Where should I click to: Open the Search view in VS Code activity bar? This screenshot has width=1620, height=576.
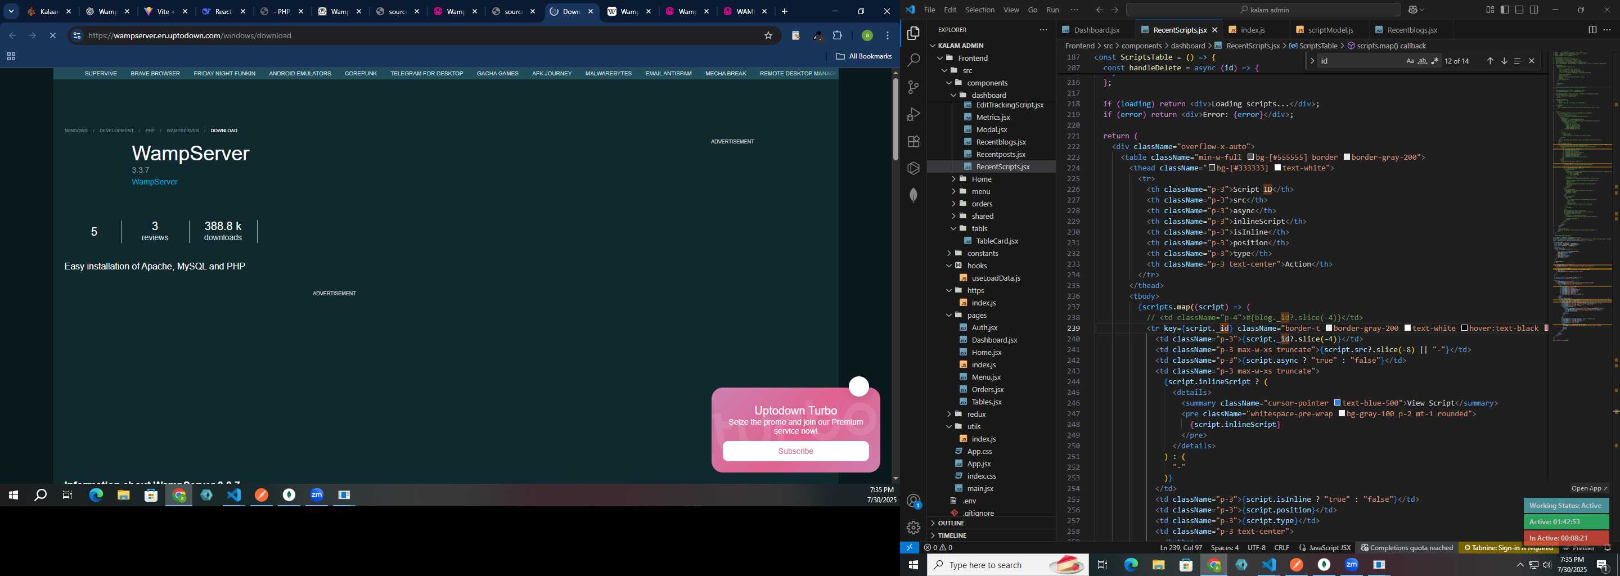913,60
